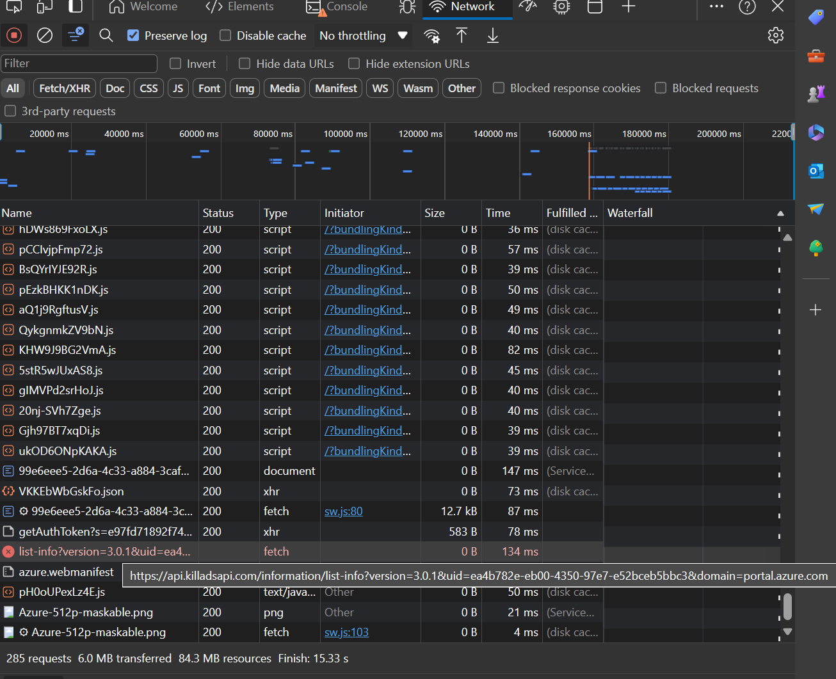Open initiator link of ukOD6ONpKAKA.js row
Image resolution: width=836 pixels, height=679 pixels.
[x=368, y=451]
